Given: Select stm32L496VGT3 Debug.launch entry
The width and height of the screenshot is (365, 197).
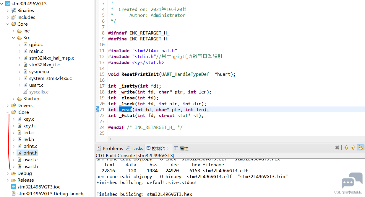Looking at the screenshot, I should coord(50,194).
